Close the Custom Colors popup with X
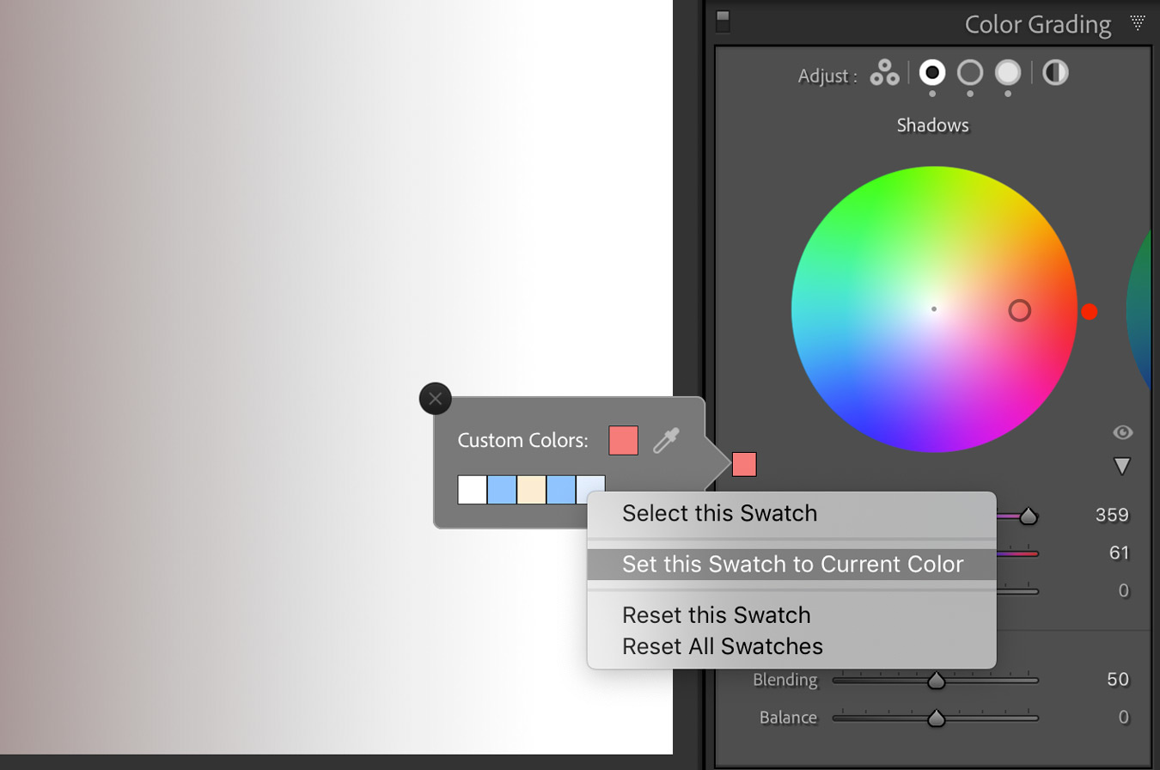 [x=435, y=398]
